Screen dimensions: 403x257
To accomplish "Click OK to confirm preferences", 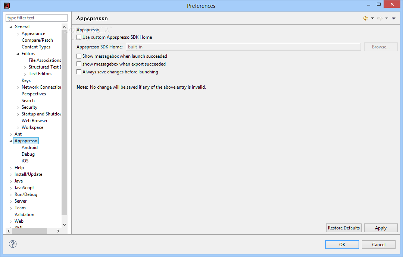I will (x=342, y=244).
